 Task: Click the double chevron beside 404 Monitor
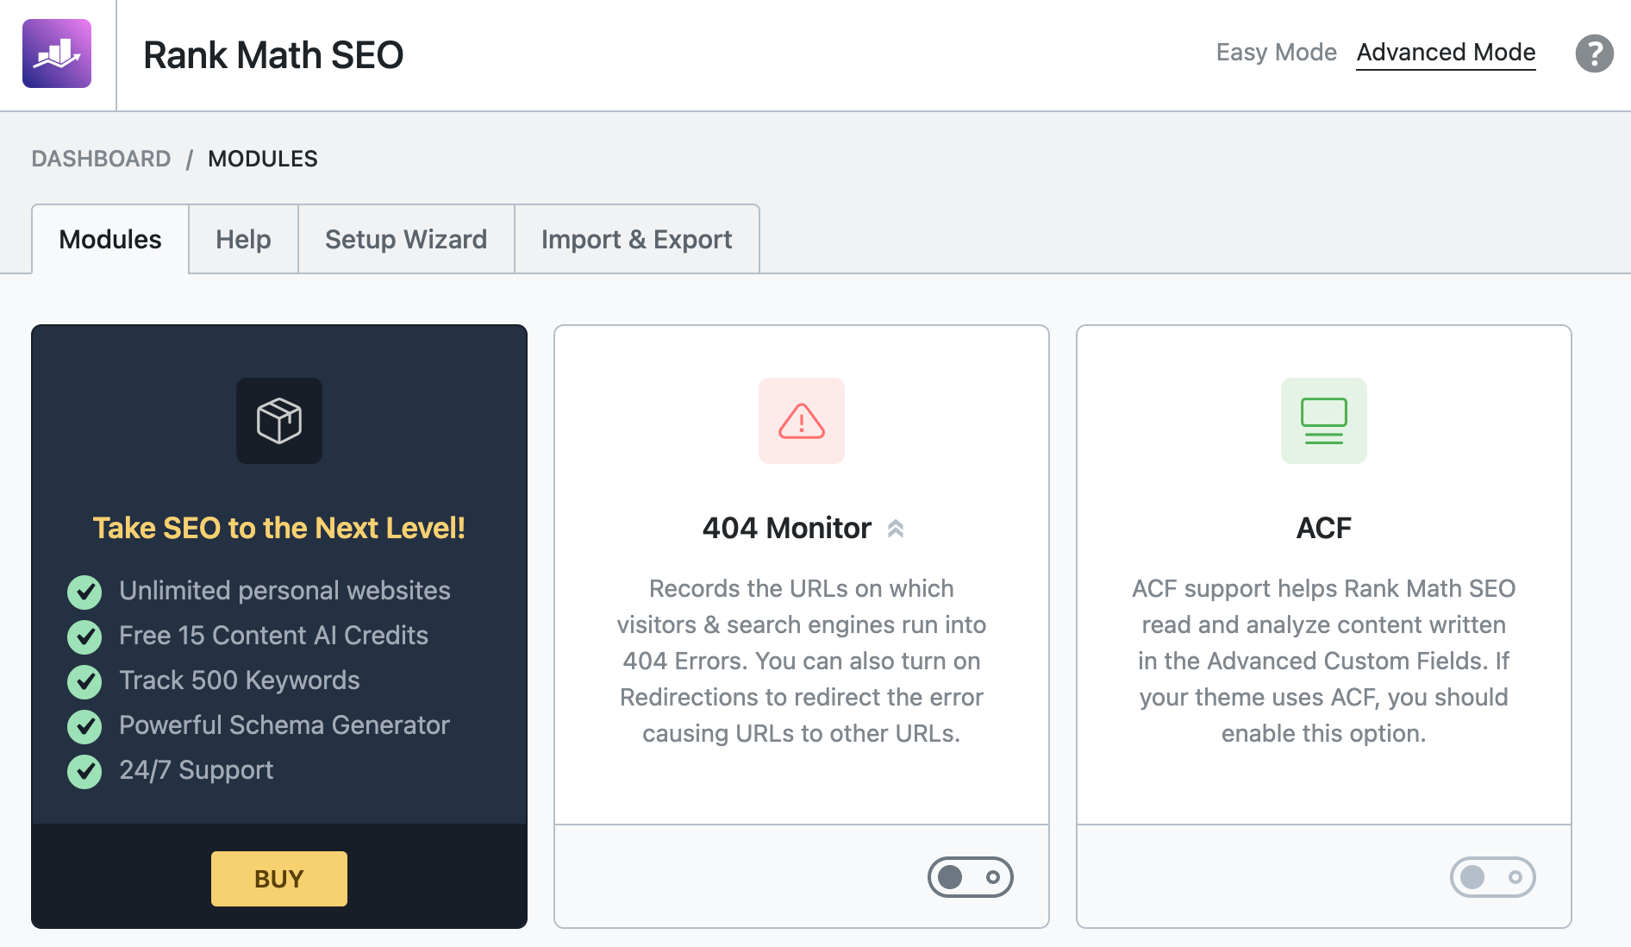896,529
